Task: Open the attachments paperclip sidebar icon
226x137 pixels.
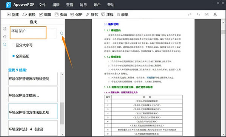Action: point(5,37)
